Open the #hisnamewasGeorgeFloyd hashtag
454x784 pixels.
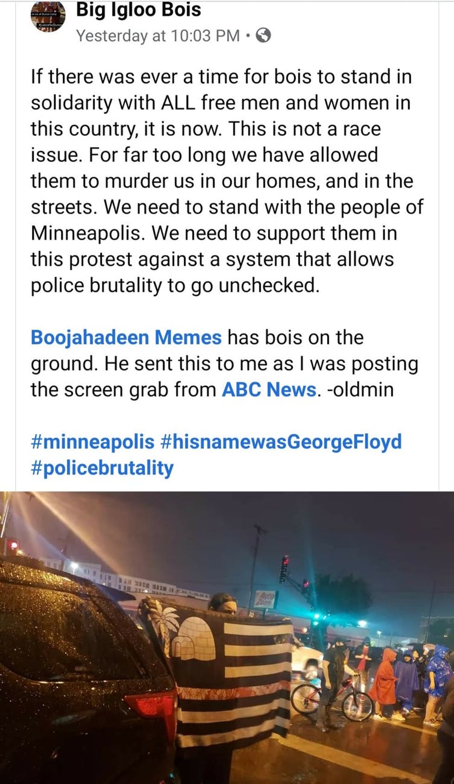pos(281,442)
